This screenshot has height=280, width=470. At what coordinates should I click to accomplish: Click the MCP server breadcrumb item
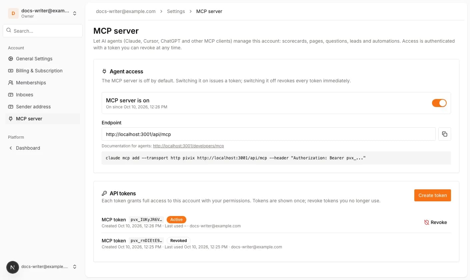(209, 11)
